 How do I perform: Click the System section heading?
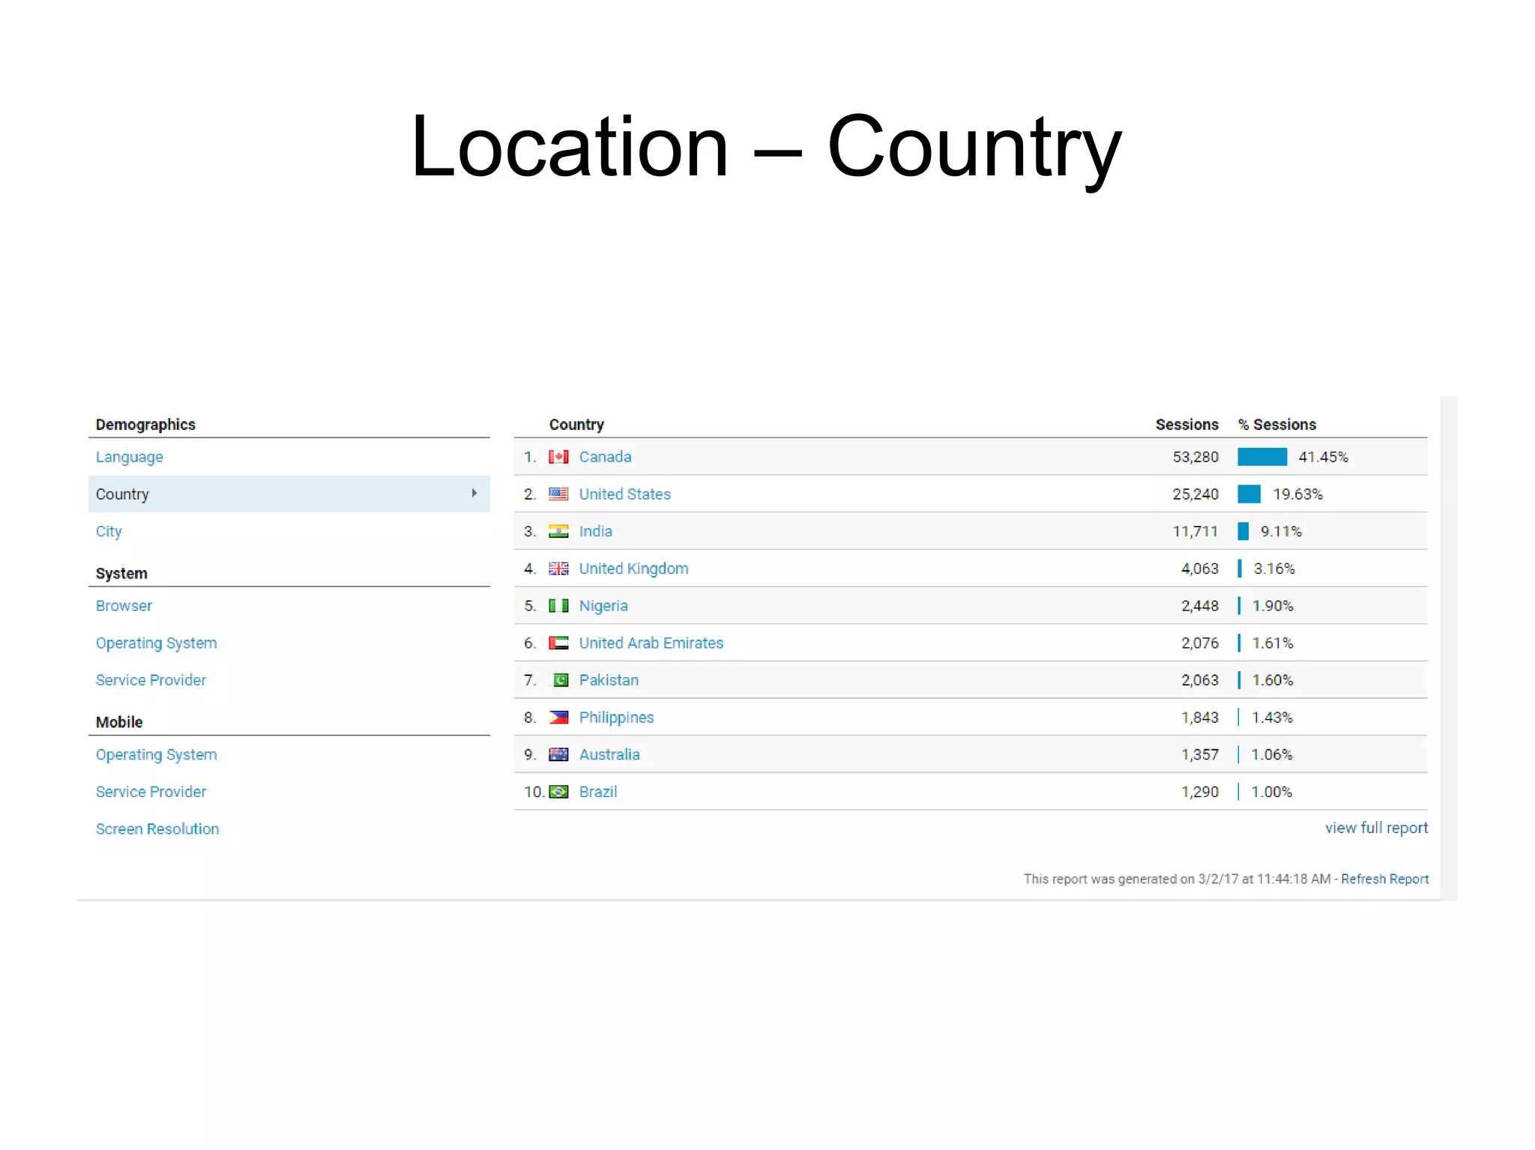point(121,574)
